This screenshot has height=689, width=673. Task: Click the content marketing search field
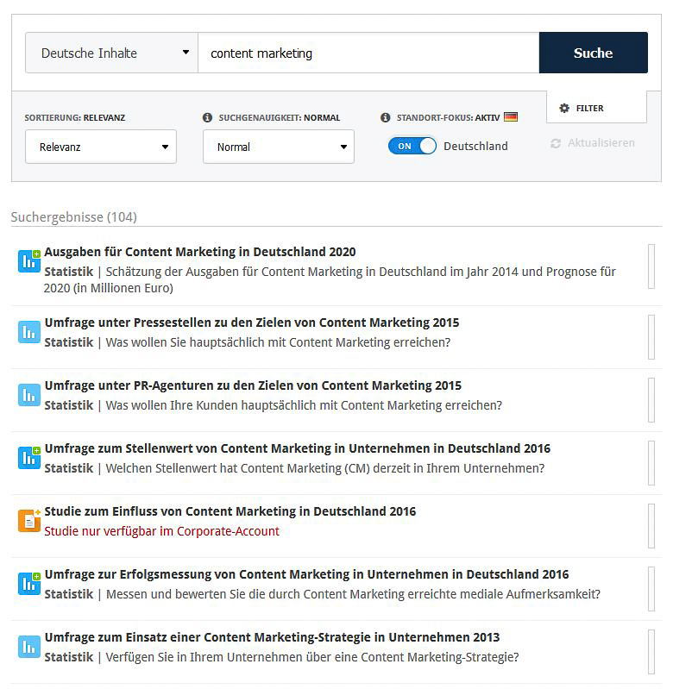(x=368, y=53)
